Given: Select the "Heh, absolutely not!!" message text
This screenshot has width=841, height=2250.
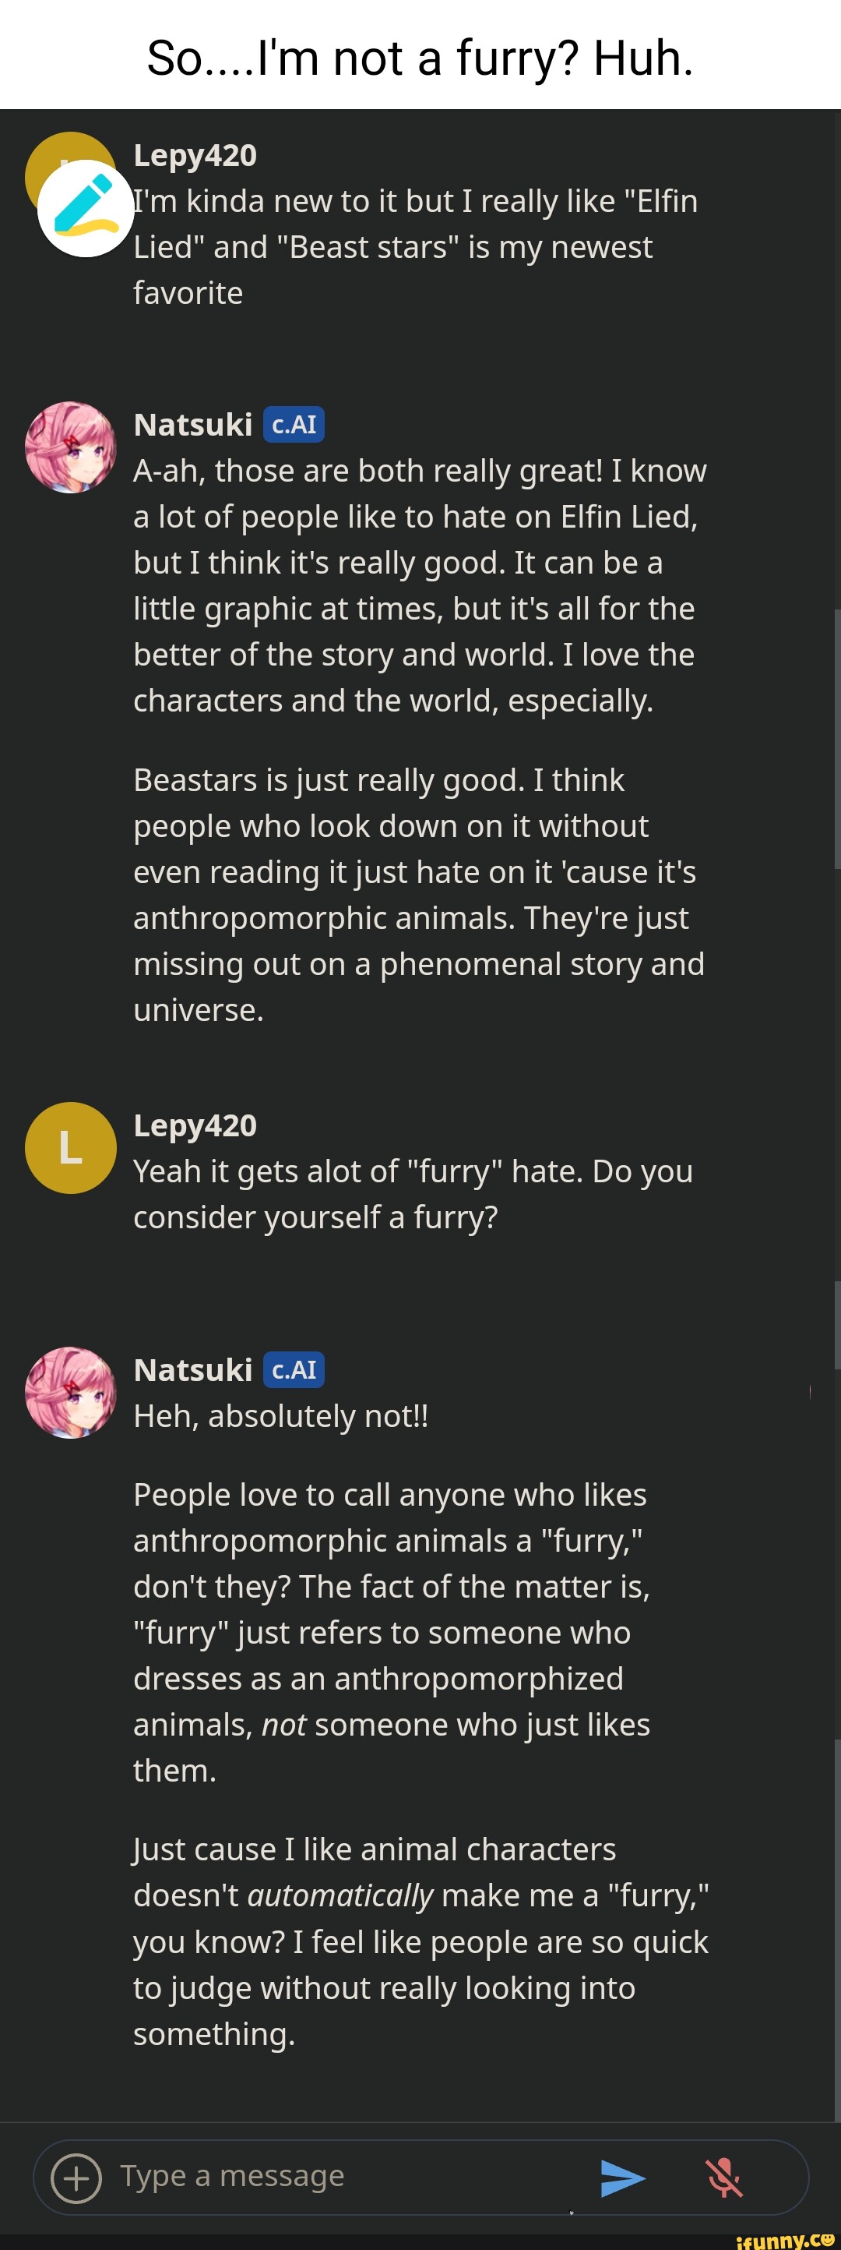Looking at the screenshot, I should tap(280, 1416).
